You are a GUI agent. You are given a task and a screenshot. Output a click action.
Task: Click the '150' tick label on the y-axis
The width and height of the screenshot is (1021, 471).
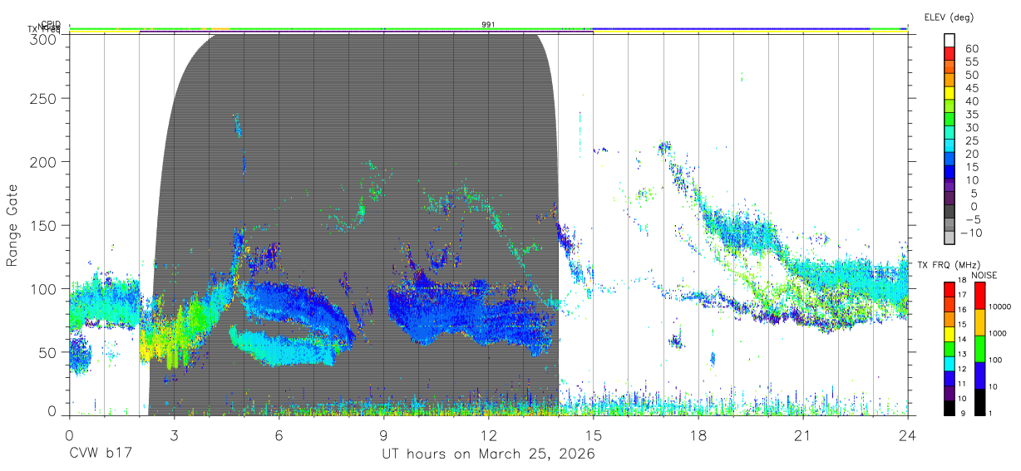click(44, 225)
